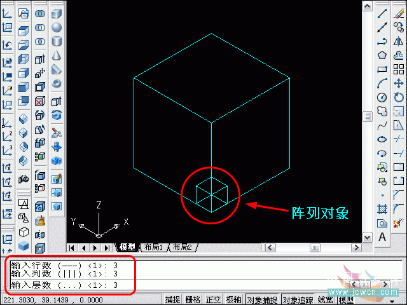The width and height of the screenshot is (407, 305).
Task: Select the Polygon draw tool
Action: (x=382, y=55)
